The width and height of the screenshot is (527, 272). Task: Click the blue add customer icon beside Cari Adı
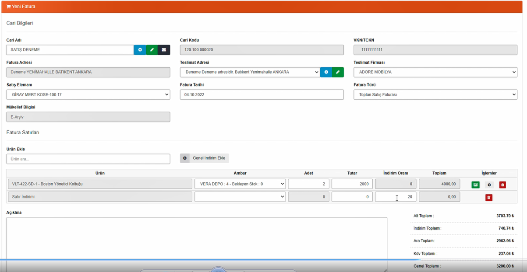pos(140,50)
